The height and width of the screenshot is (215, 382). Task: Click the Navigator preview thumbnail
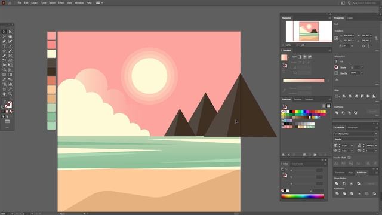(309, 32)
